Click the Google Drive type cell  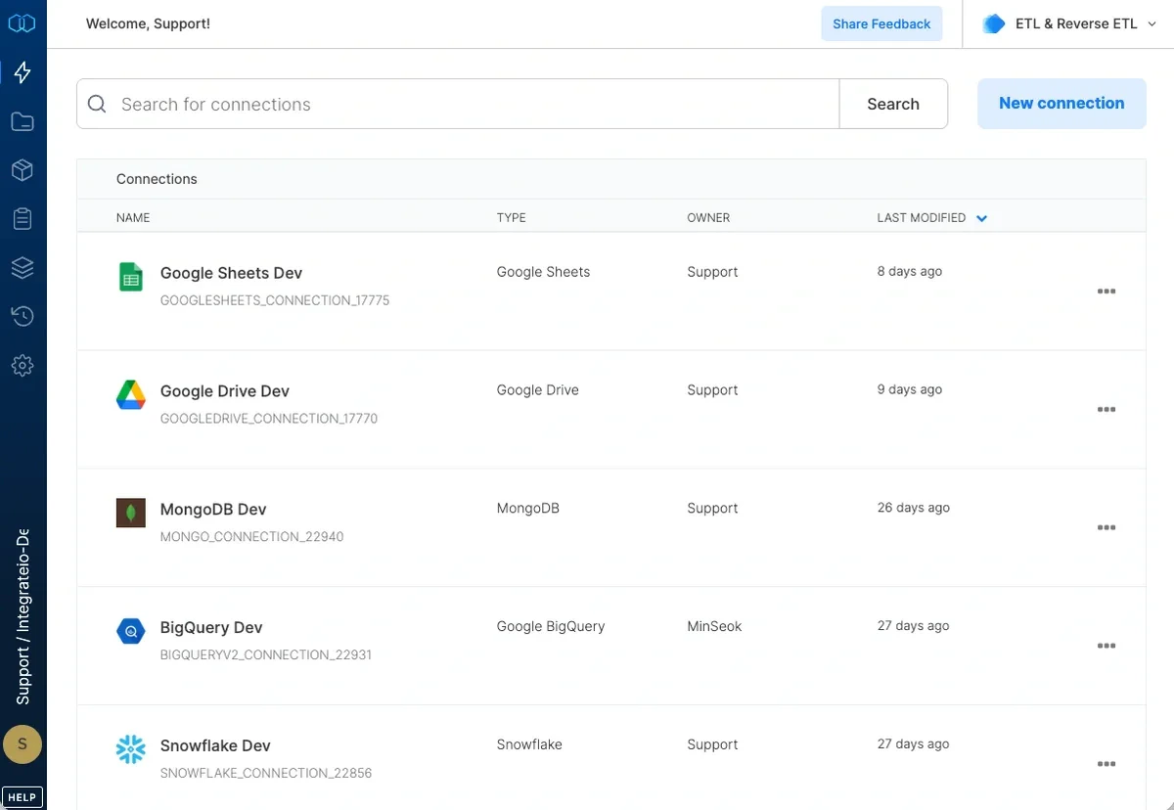click(537, 390)
